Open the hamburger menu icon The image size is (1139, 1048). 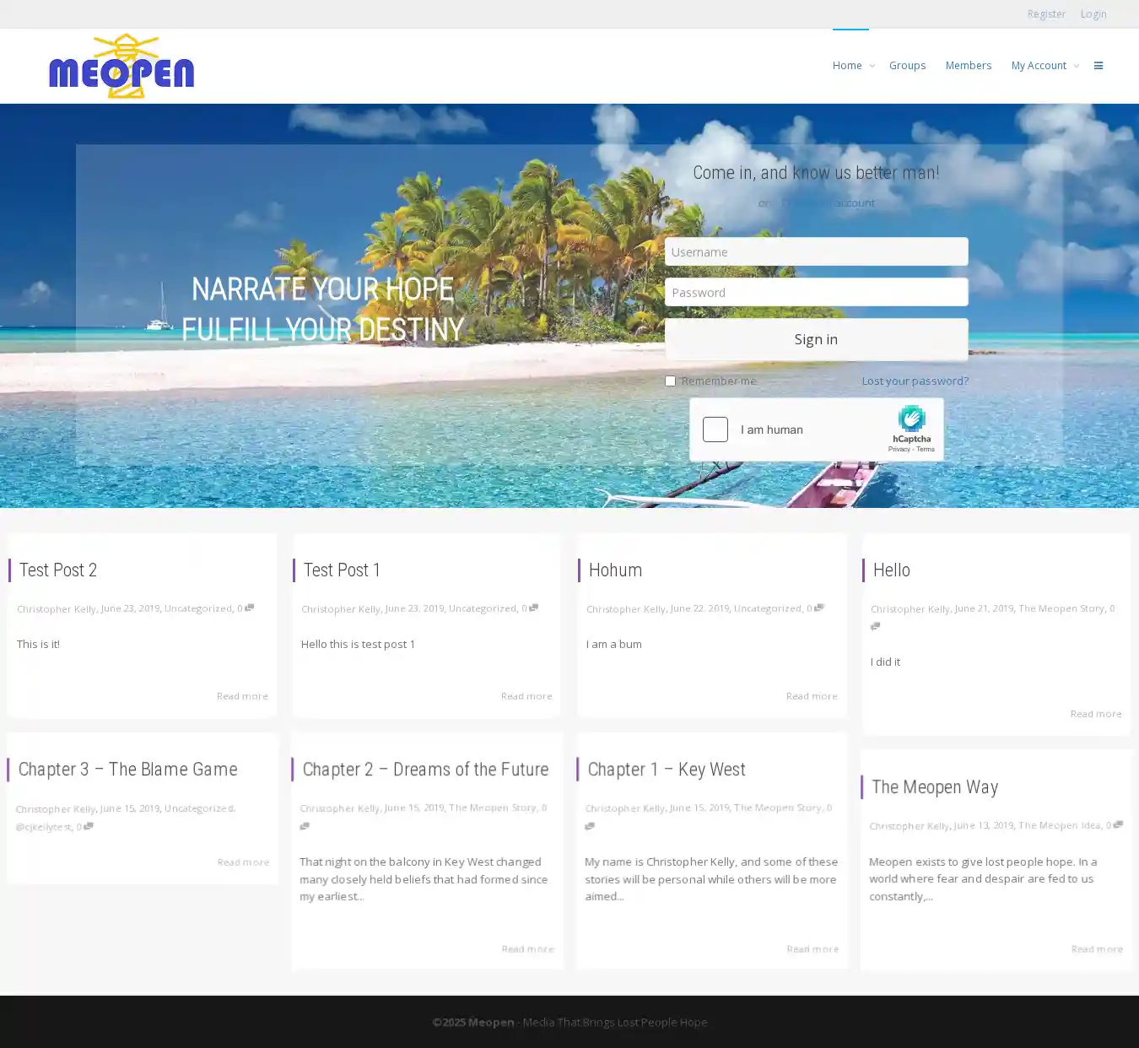pos(1099,66)
